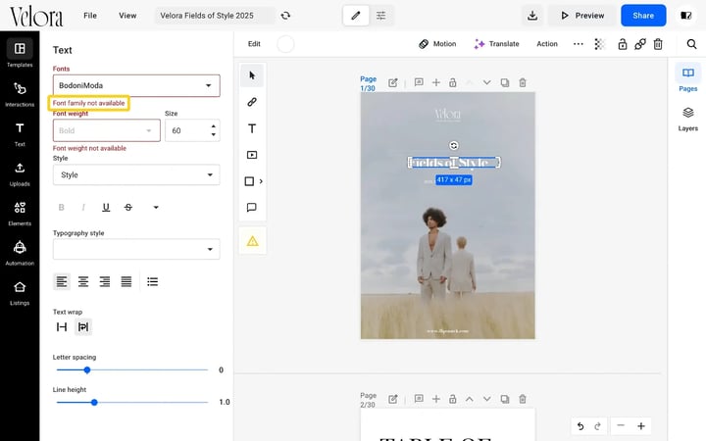This screenshot has width=706, height=441.
Task: Open the Typography style dropdown
Action: coord(136,249)
